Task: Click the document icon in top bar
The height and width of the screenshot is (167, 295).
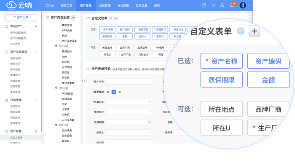Action: (x=204, y=5)
